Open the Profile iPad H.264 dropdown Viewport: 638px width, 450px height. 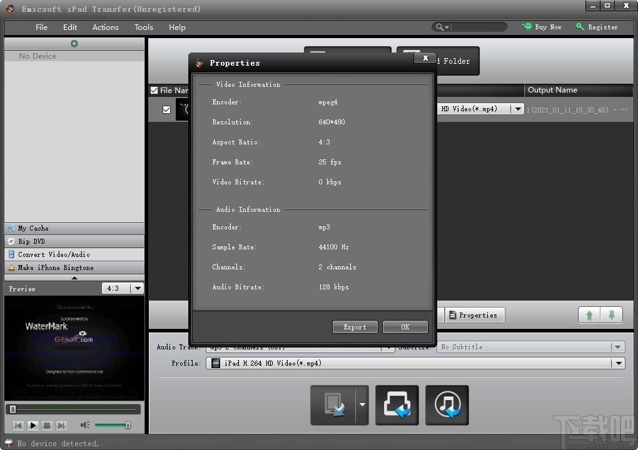[x=619, y=363]
